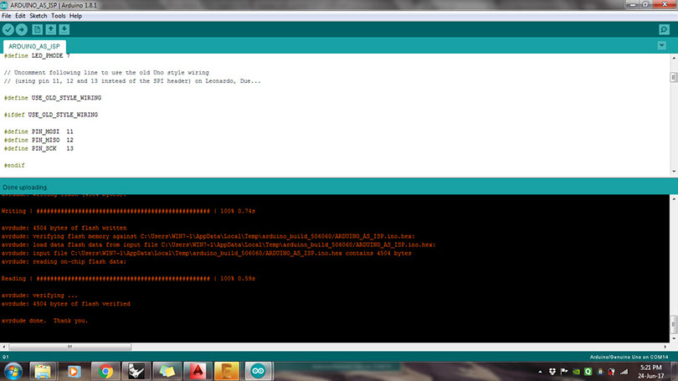The height and width of the screenshot is (381, 678).
Task: Click the console scroll-right arrow
Action: [665, 347]
